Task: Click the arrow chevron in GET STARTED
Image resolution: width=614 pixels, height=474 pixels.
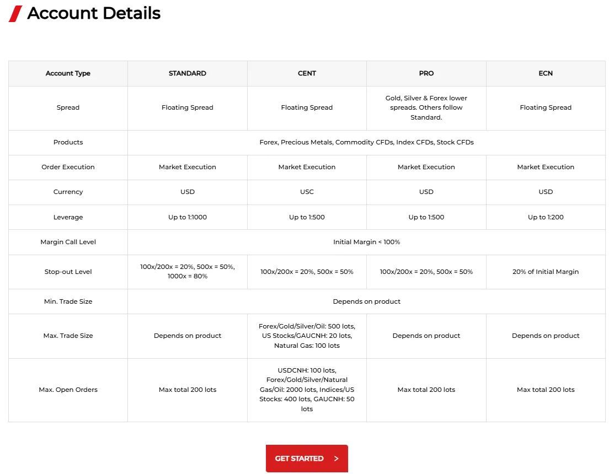Action: 337,459
